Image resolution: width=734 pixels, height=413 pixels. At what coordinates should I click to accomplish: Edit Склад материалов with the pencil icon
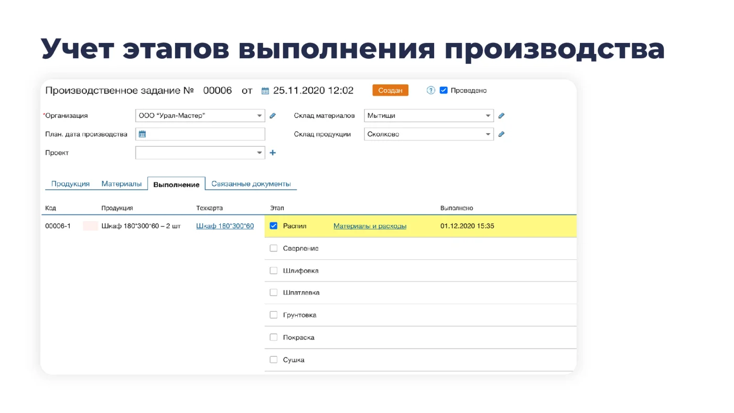pos(501,116)
